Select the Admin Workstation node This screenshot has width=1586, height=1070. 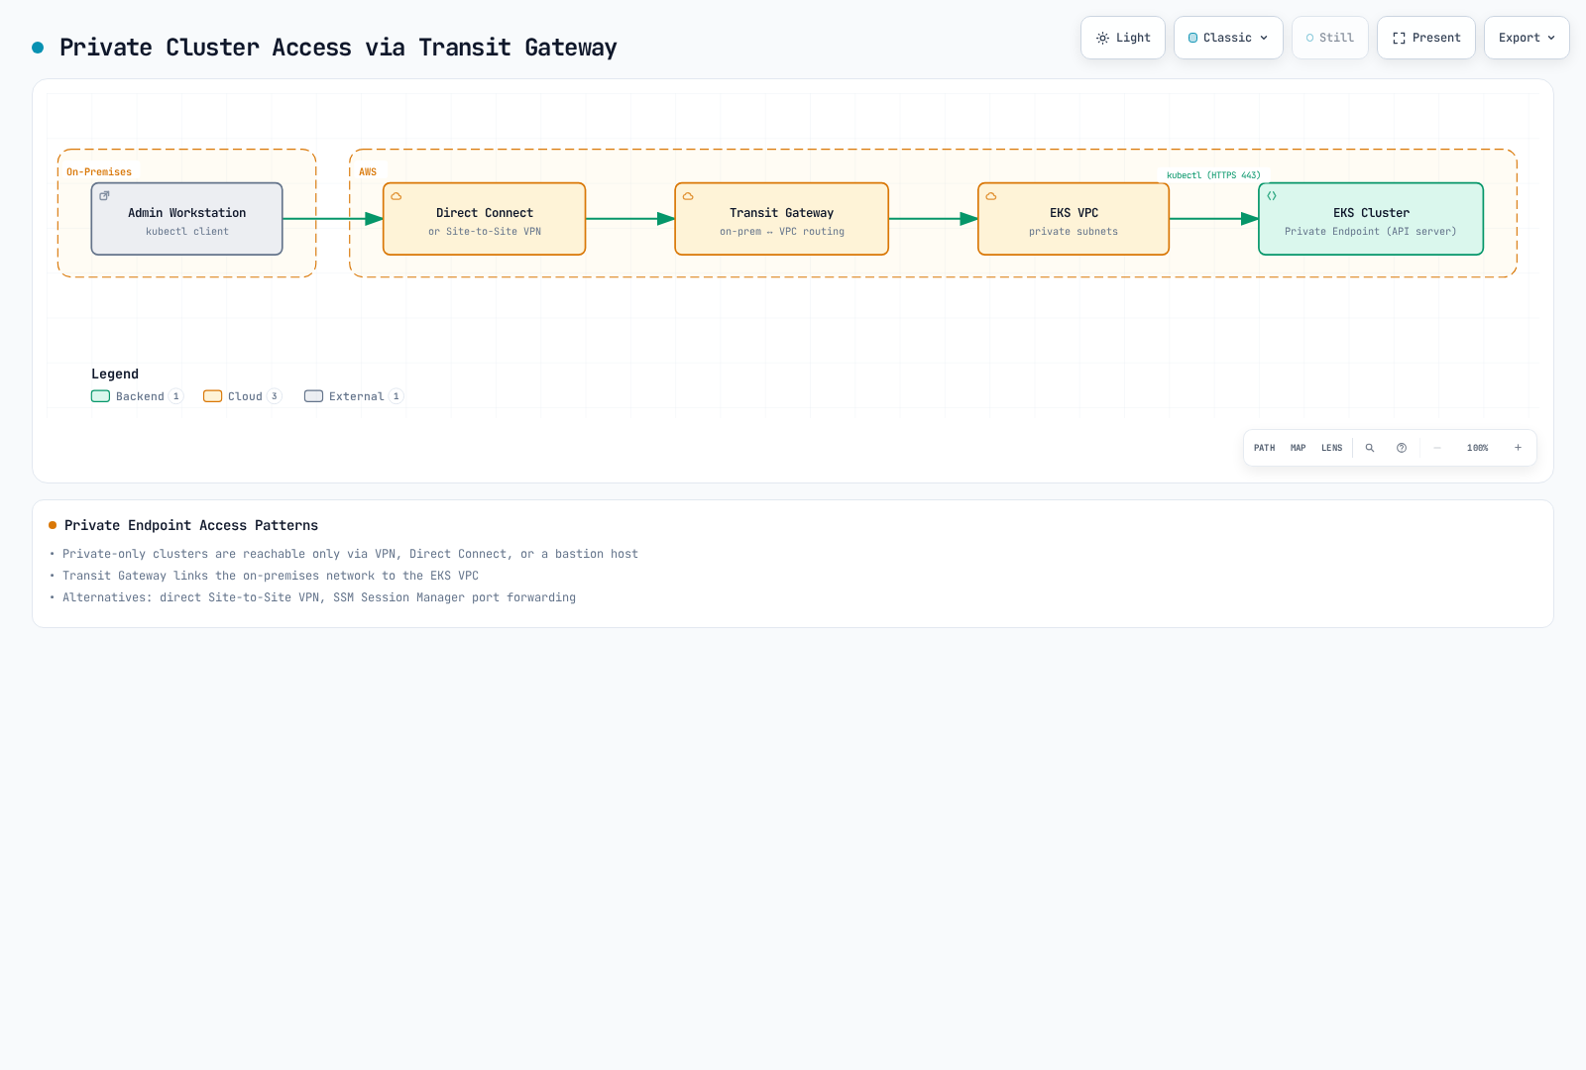point(186,219)
